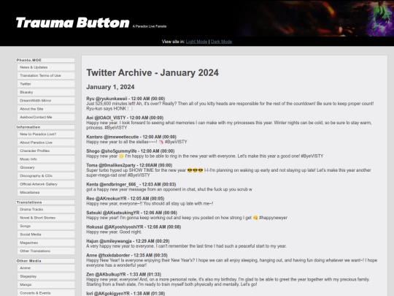Viewport: 394px width, 296px height.
Task: Open Other Translations page
Action: pos(46,251)
